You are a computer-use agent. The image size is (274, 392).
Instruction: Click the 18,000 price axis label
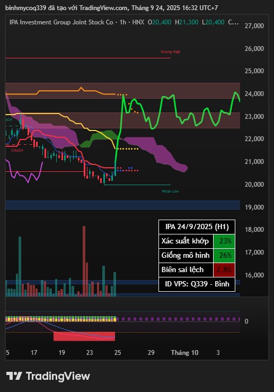(x=254, y=230)
